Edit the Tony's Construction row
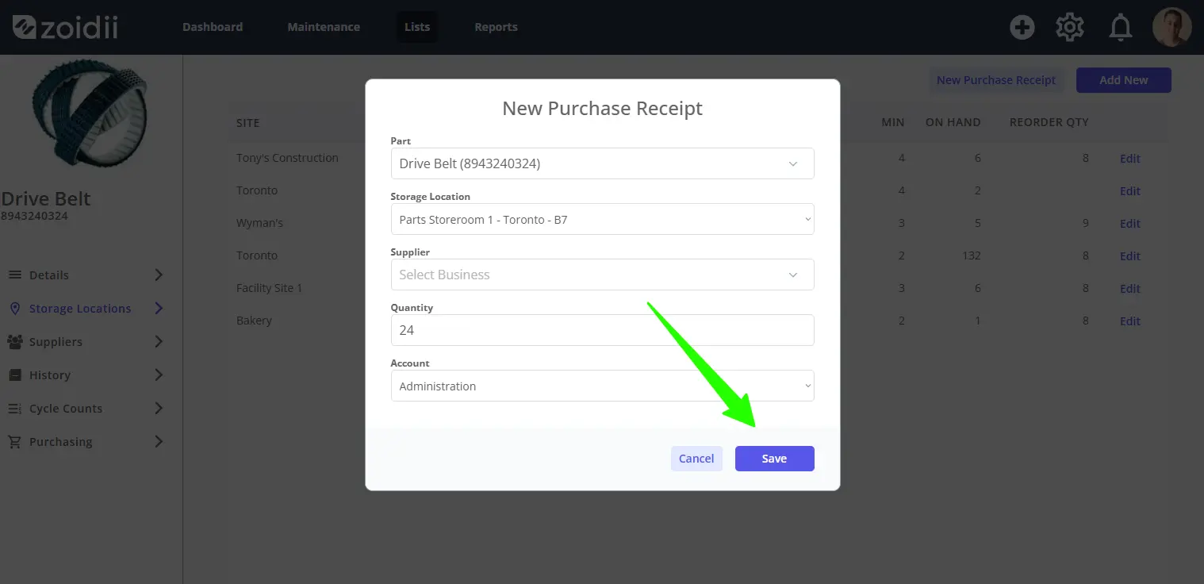 pyautogui.click(x=1129, y=159)
